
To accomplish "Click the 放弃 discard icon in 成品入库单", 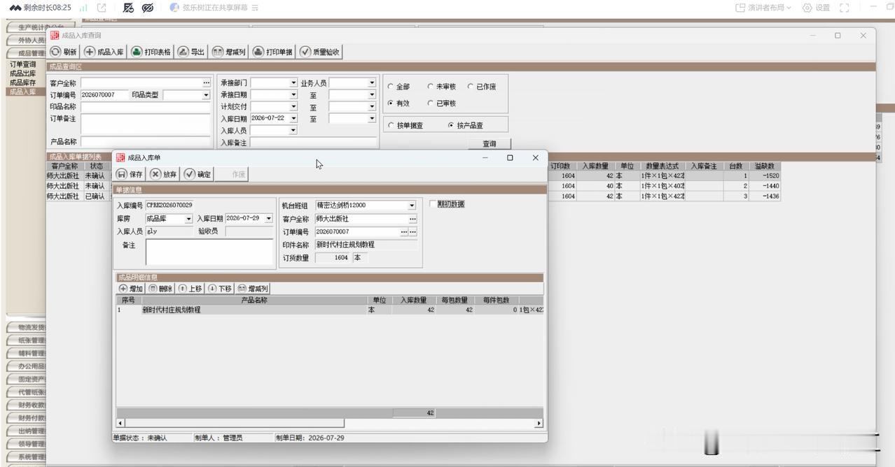I will pos(155,174).
